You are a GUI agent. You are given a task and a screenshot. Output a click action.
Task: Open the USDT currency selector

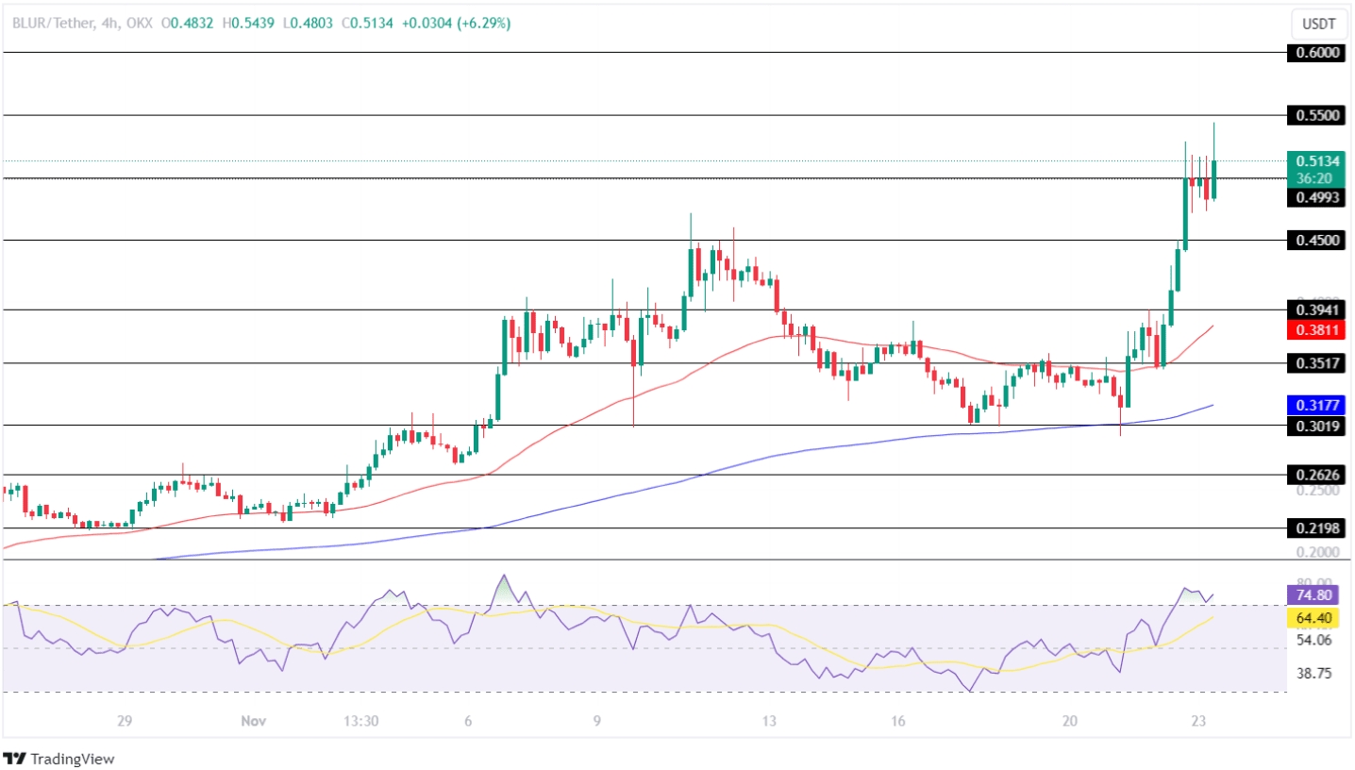[x=1316, y=23]
